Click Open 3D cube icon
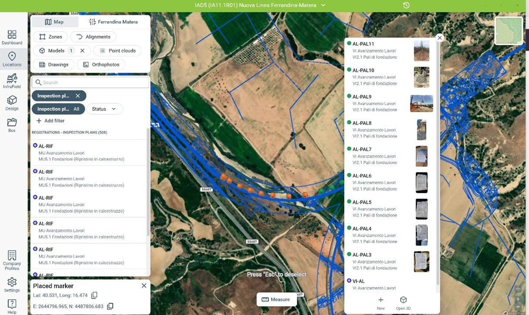This screenshot has height=315, width=529. (x=403, y=300)
